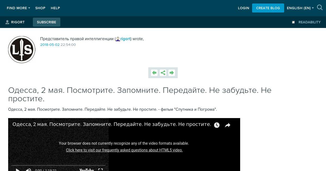Click the Create Blog button
Screen dimensions: 326x171
pyautogui.click(x=268, y=8)
